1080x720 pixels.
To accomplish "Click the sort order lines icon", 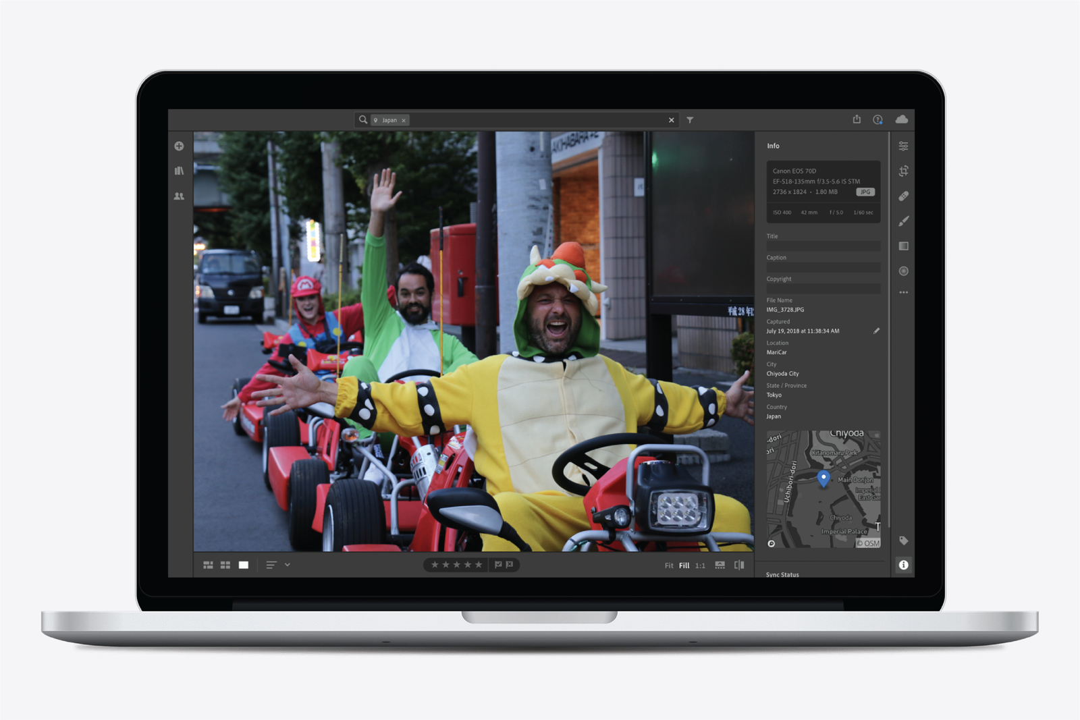I will point(271,565).
